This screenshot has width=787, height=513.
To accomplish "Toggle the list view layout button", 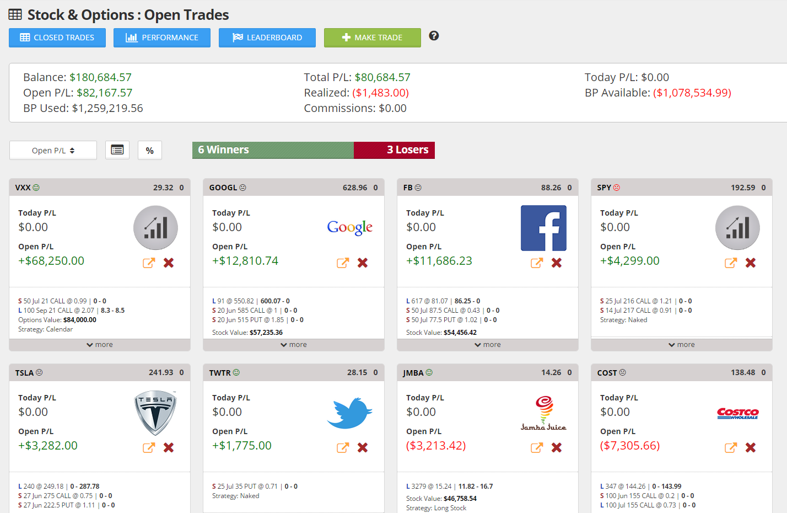I will (x=117, y=150).
